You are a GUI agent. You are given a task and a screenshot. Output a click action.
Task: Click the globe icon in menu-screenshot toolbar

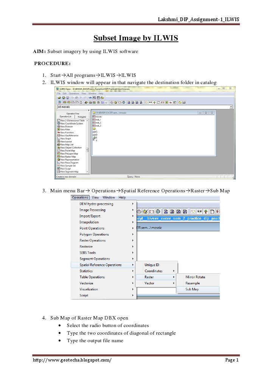[x=158, y=211]
